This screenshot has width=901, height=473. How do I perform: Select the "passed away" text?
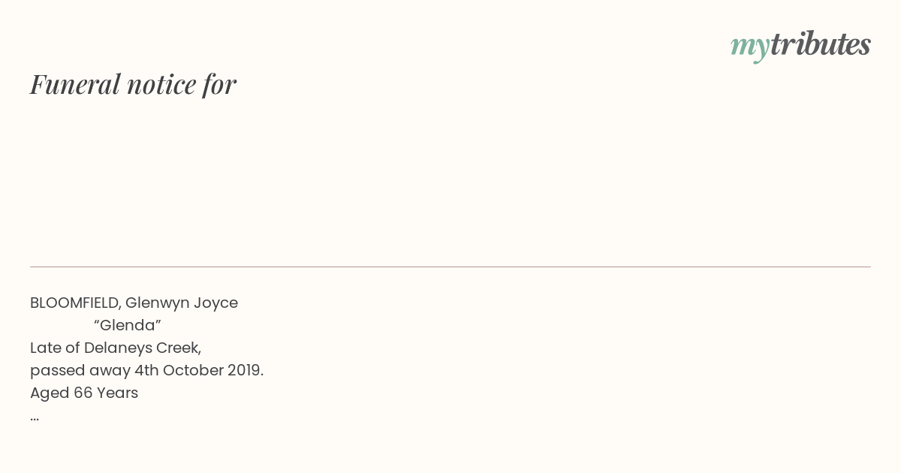point(80,371)
